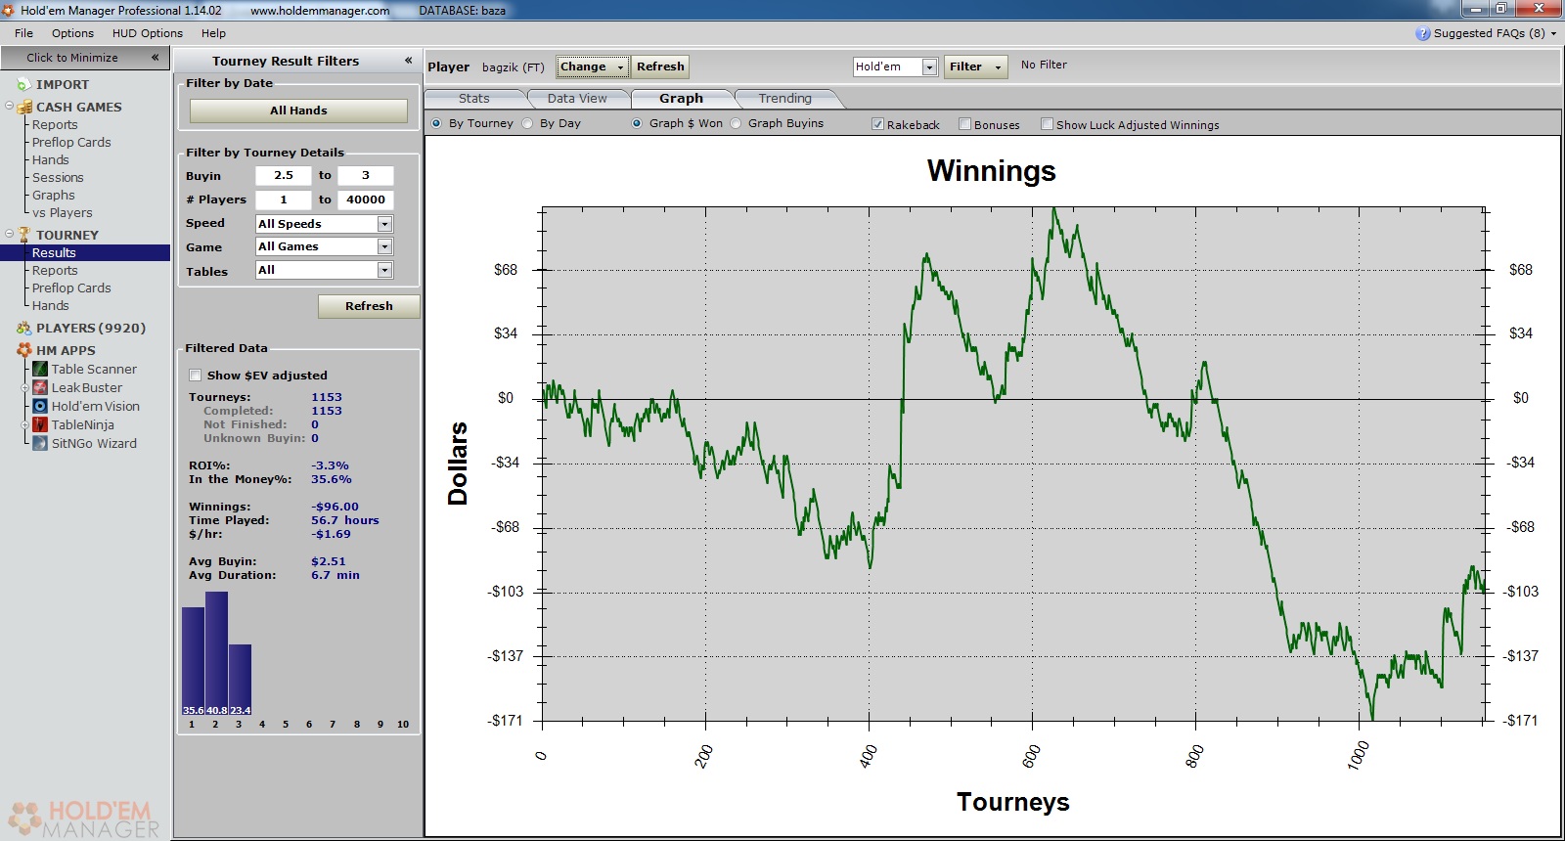Enable Show Luck Adjusted Winnings
The width and height of the screenshot is (1565, 841).
[1047, 124]
